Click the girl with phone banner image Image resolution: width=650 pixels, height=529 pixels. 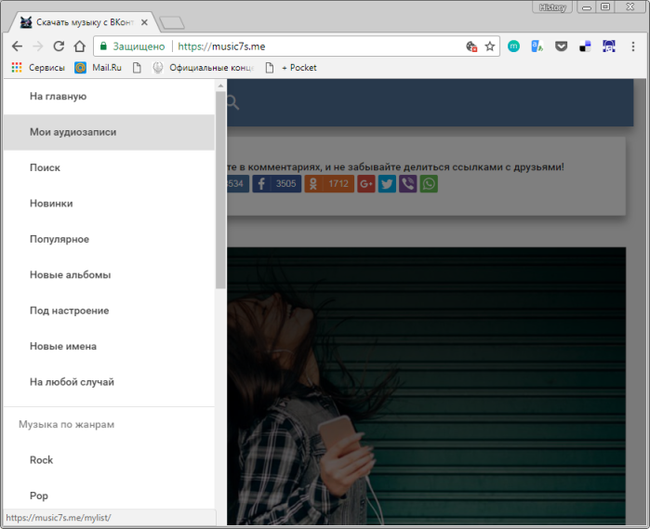(426, 386)
